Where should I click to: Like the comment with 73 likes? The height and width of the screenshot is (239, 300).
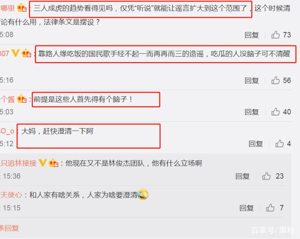[x=276, y=35]
